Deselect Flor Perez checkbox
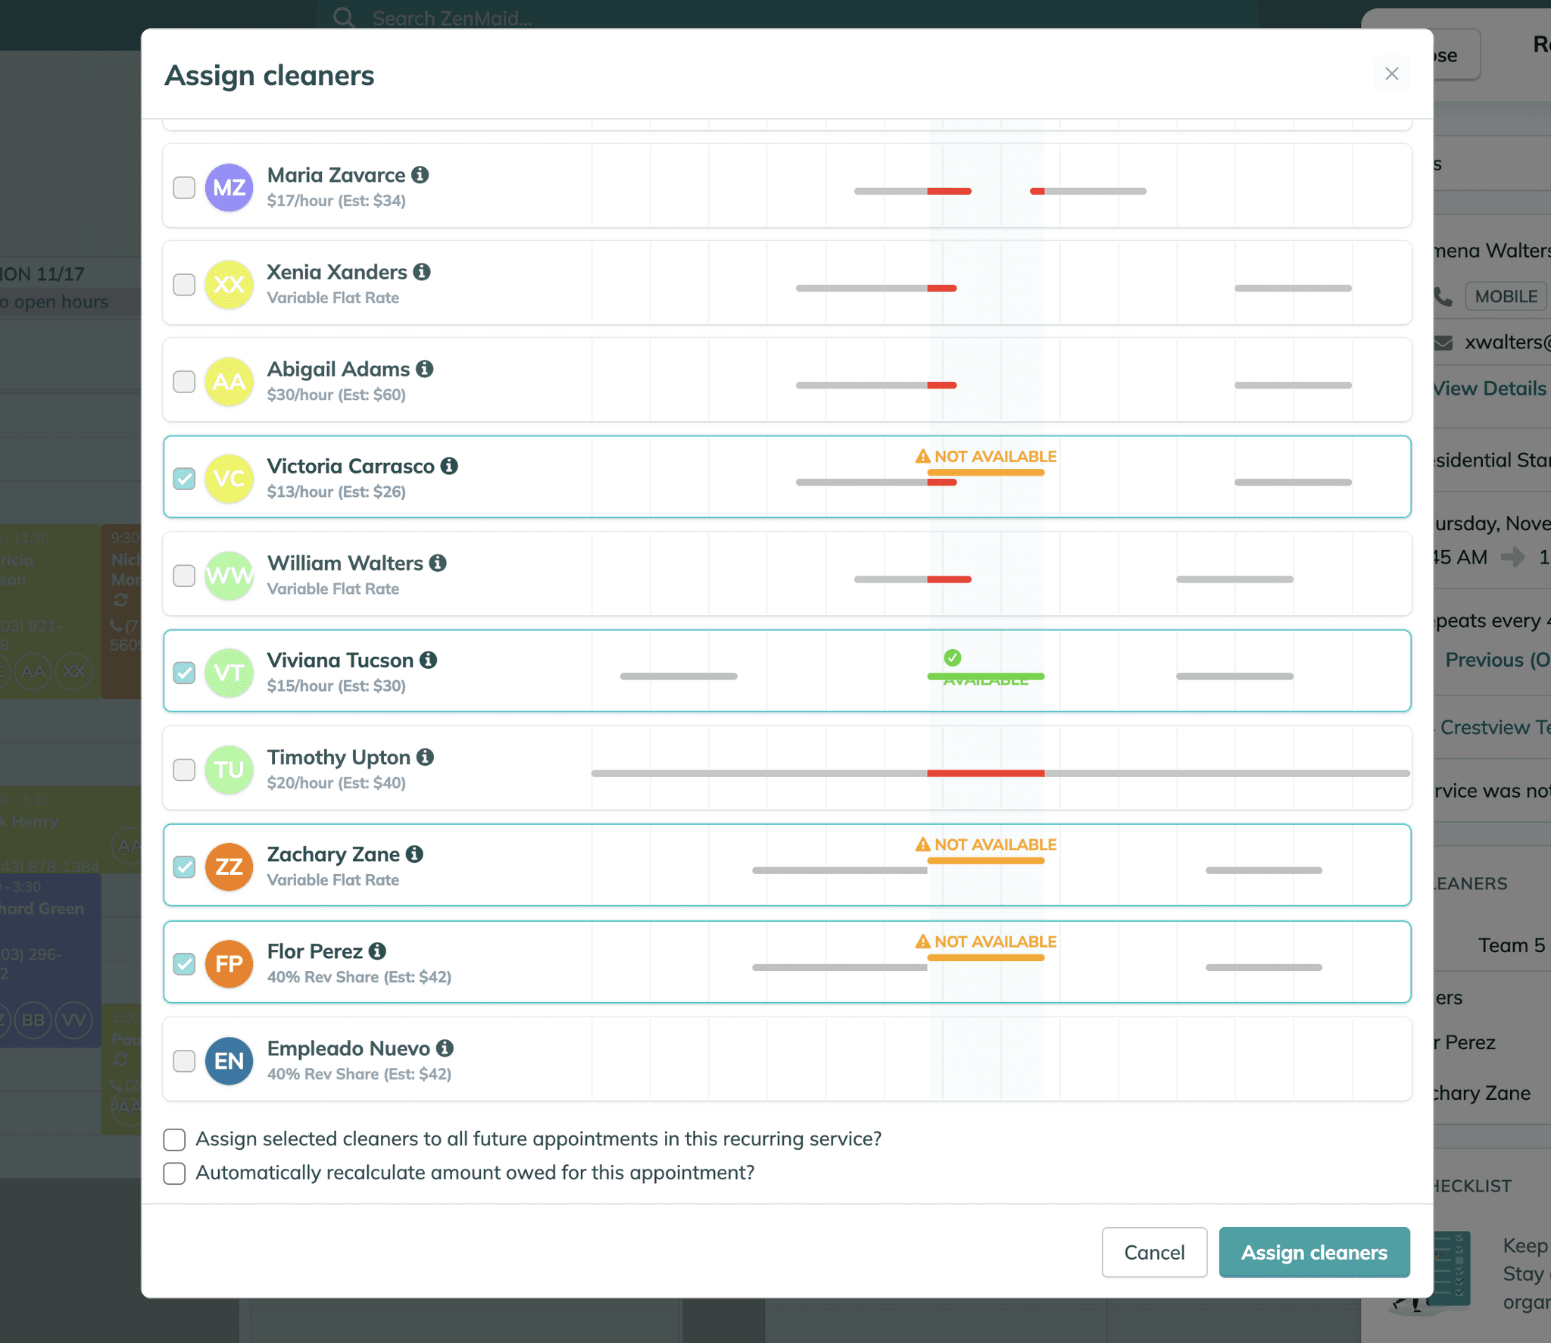The height and width of the screenshot is (1343, 1551). 184,964
